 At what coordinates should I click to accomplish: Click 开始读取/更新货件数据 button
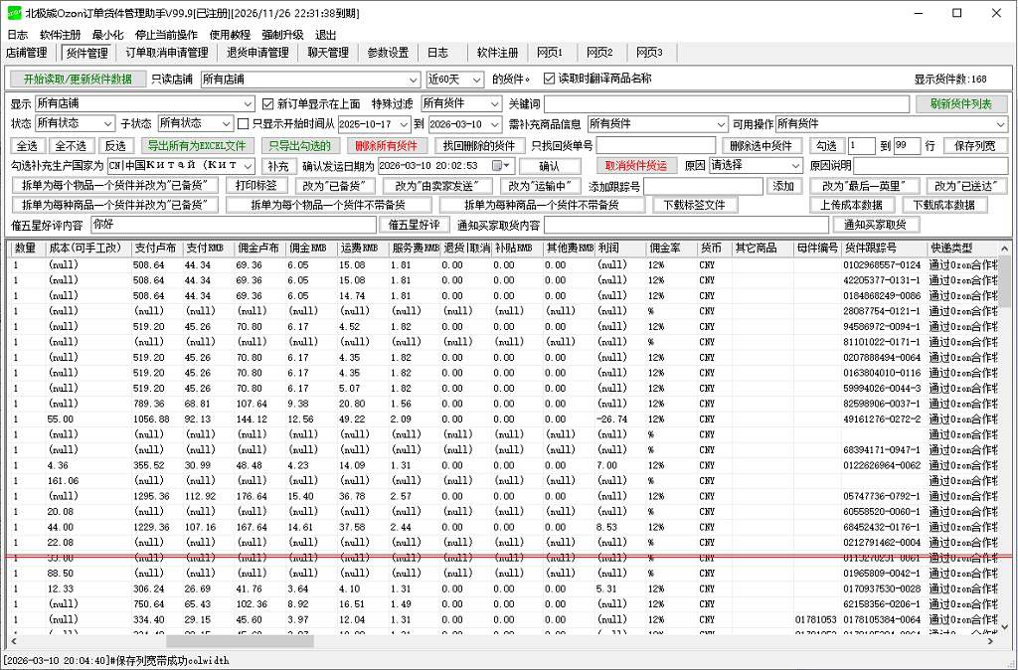tap(78, 80)
